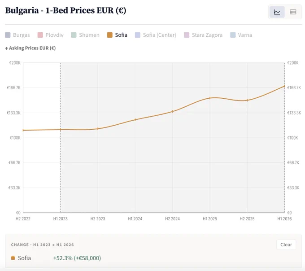The height and width of the screenshot is (271, 305).
Task: Click the Clear button
Action: point(286,245)
